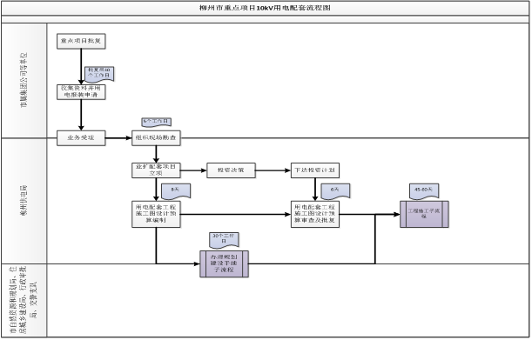This screenshot has width=532, height=340.
Task: Select the 30个工作日 document note
Action: (224, 240)
